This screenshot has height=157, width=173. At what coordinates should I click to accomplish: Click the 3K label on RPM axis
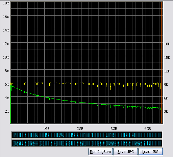[x=166, y=112]
